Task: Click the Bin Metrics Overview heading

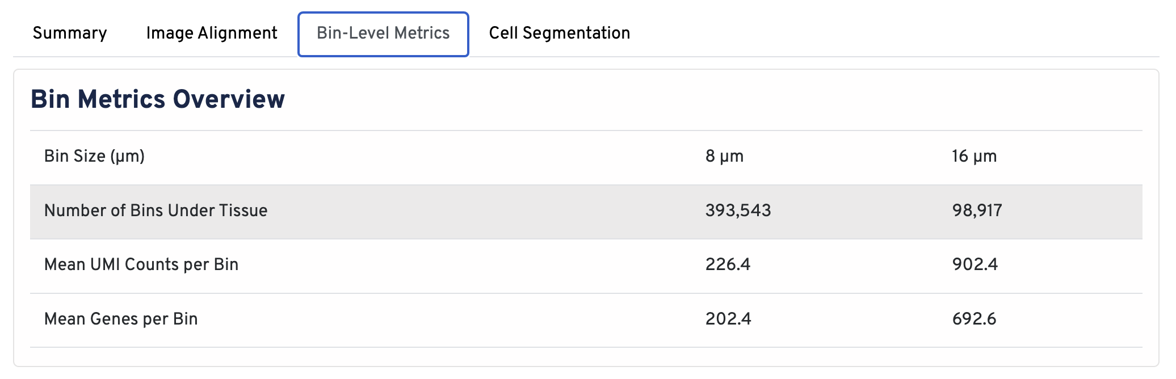Action: click(158, 99)
